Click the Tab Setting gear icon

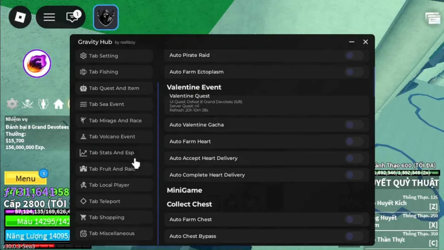click(x=83, y=56)
